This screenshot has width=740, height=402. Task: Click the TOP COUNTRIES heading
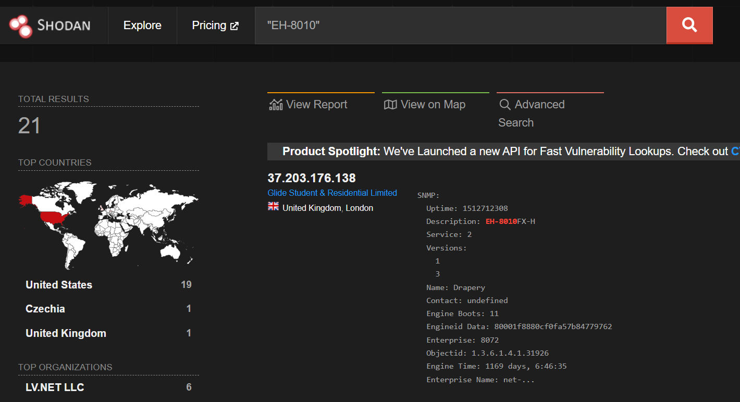[55, 162]
